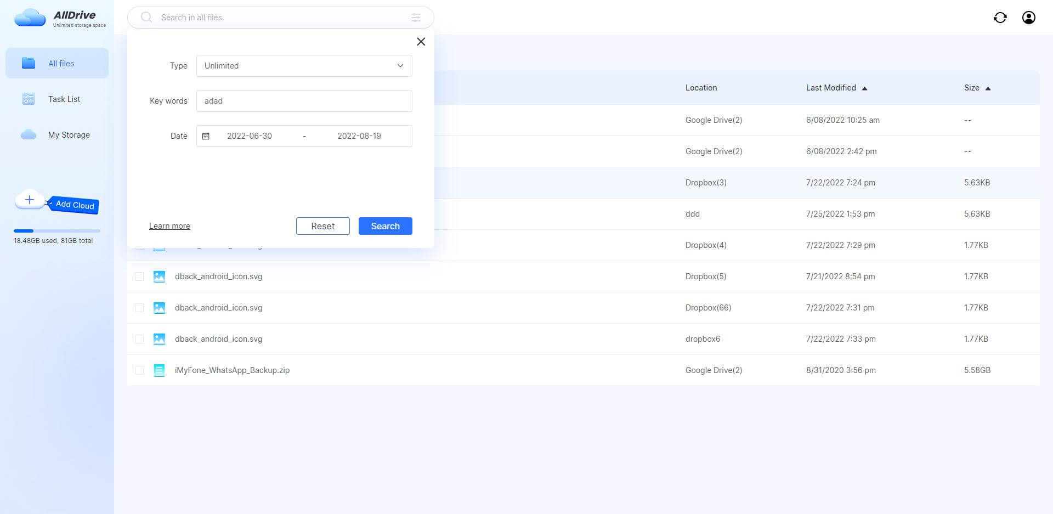Screen dimensions: 1053x514
Task: Check the box for dropbox6 svg file
Action: pos(139,339)
